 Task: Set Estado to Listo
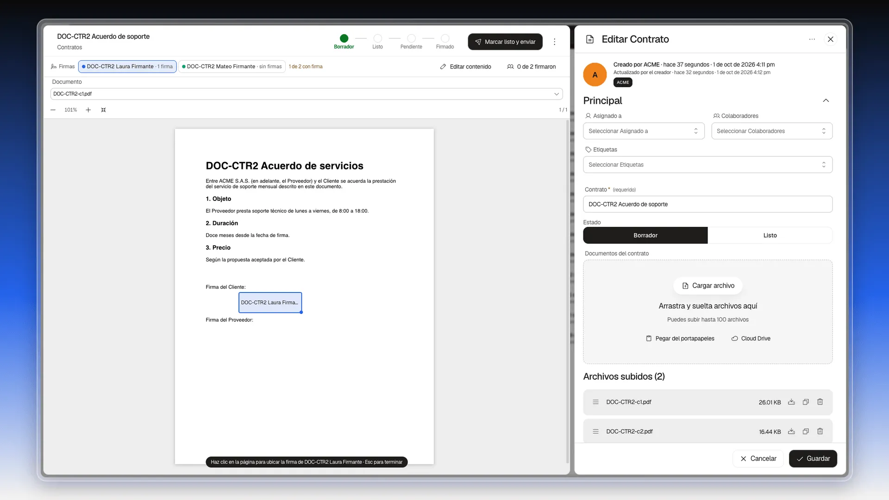(770, 235)
